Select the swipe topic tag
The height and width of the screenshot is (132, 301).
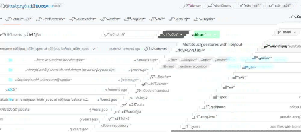[x=206, y=60]
